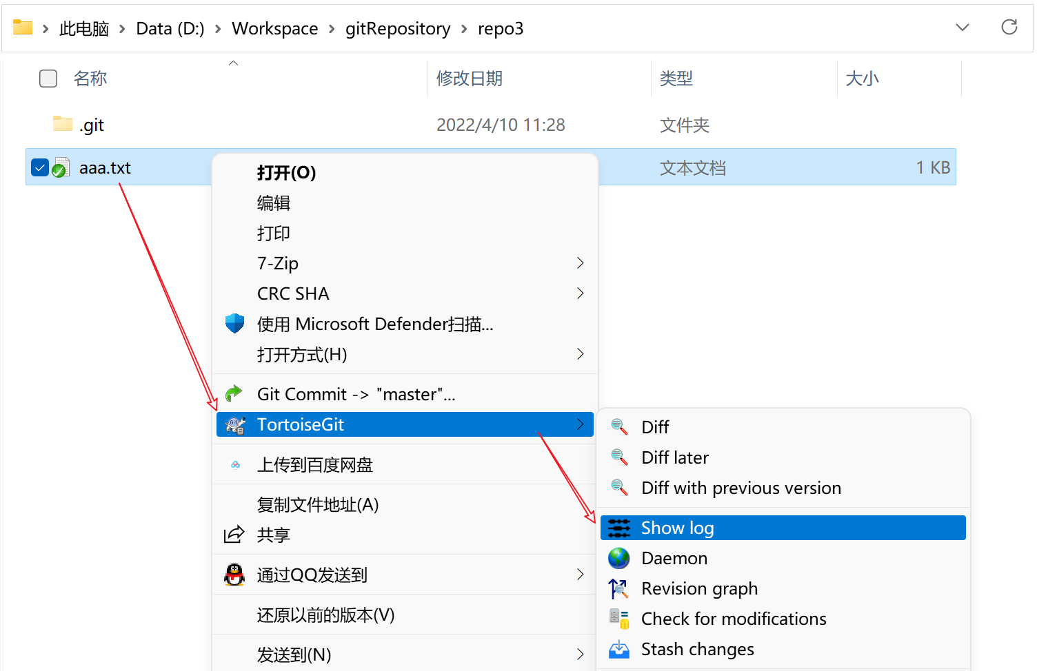1037x671 pixels.
Task: Click the Daemon globe icon
Action: 618,558
